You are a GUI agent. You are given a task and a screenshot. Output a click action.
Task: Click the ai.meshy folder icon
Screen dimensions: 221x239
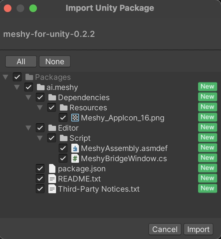pos(40,87)
